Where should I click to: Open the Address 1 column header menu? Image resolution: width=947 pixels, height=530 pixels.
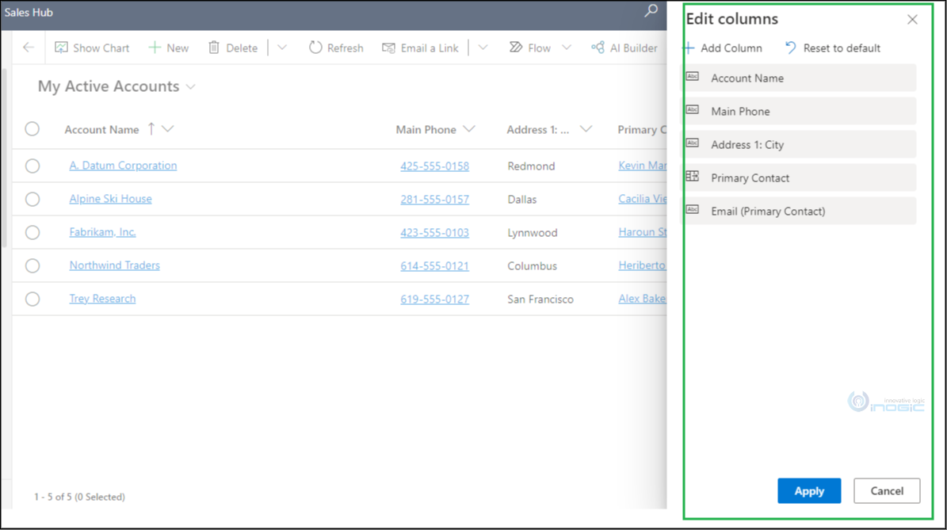(586, 128)
